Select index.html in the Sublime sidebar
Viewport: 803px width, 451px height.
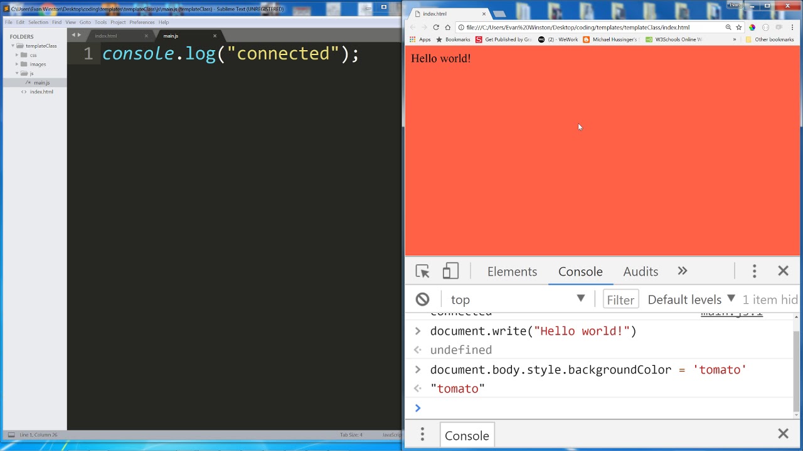[x=41, y=91]
